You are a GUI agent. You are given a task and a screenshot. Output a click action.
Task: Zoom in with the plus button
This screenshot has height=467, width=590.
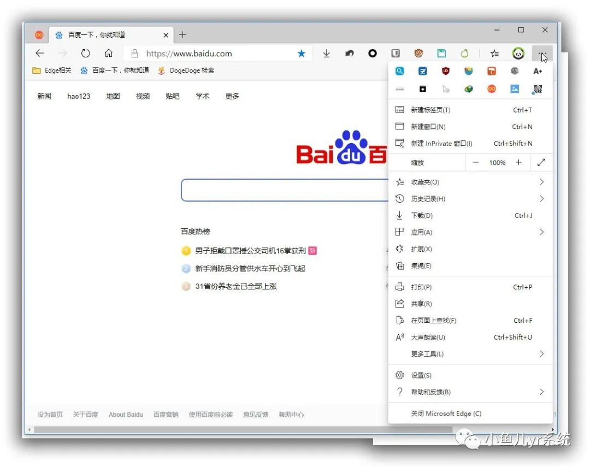pos(518,163)
